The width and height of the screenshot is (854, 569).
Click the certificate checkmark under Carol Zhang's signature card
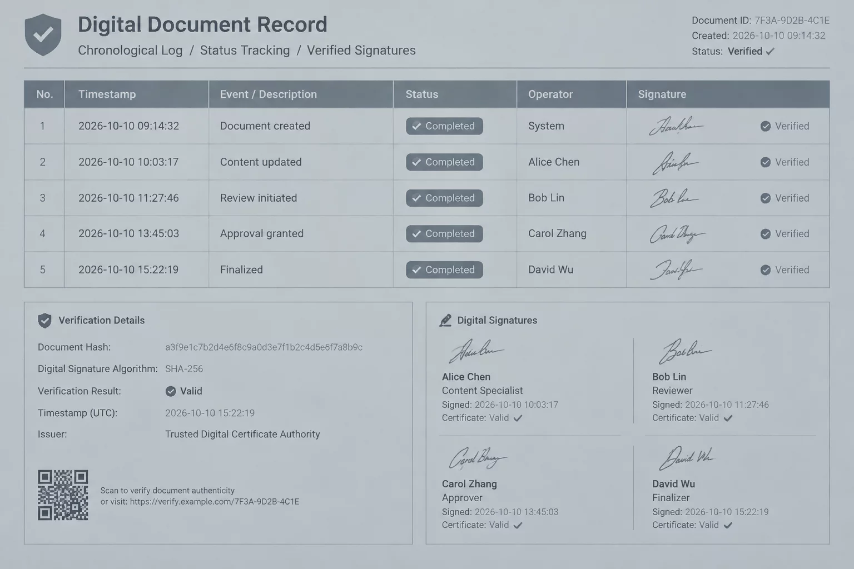pyautogui.click(x=518, y=525)
